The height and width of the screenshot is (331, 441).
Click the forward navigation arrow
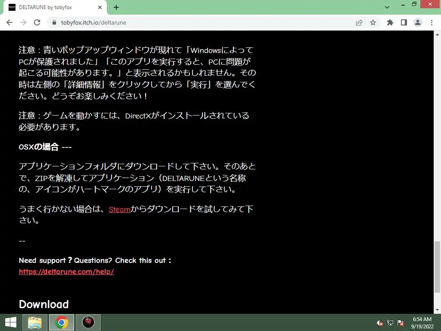(x=23, y=22)
